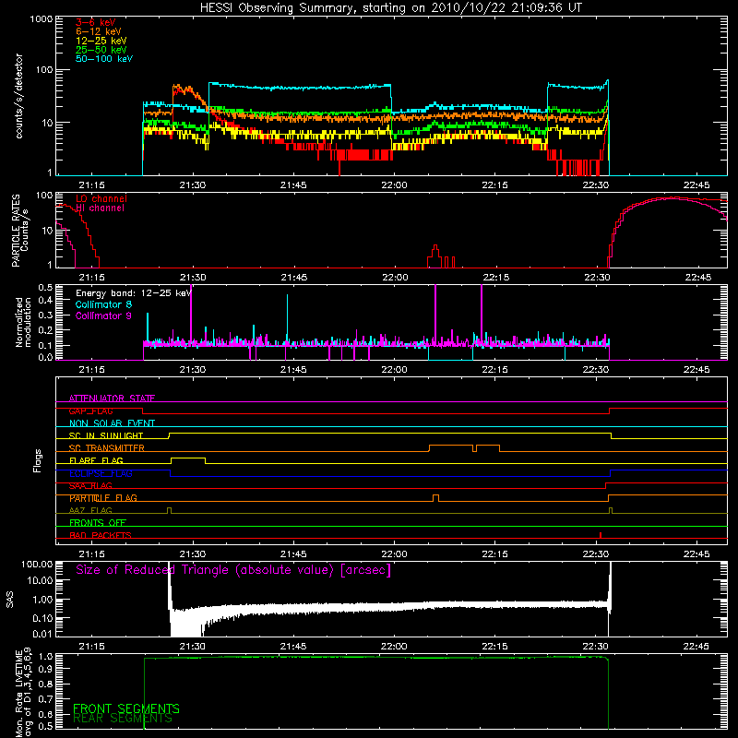Click the 'SC_IN_SUNLIGHT' flag label

click(x=106, y=435)
